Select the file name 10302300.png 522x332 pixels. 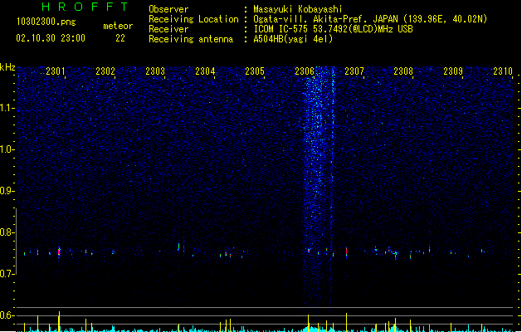(x=46, y=22)
